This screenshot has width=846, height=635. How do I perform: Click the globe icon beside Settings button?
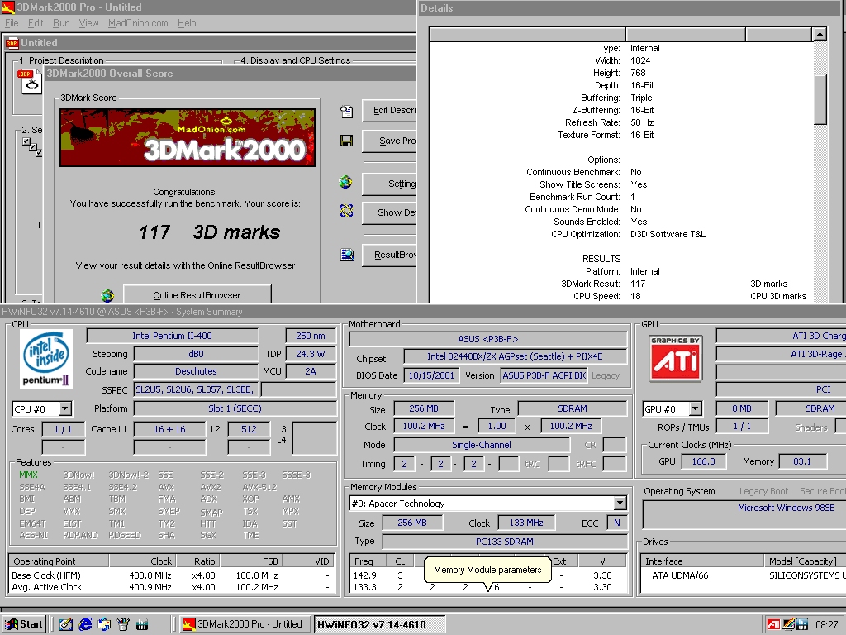(x=346, y=182)
